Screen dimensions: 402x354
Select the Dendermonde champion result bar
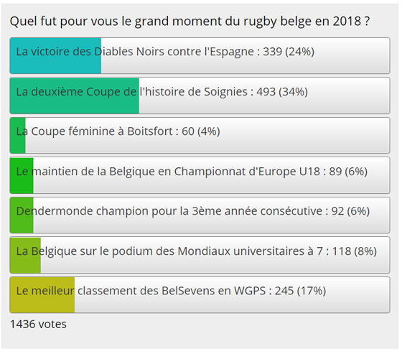click(x=200, y=215)
